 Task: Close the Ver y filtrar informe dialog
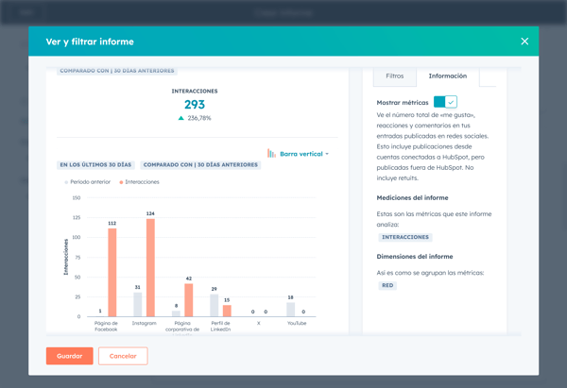pyautogui.click(x=524, y=42)
